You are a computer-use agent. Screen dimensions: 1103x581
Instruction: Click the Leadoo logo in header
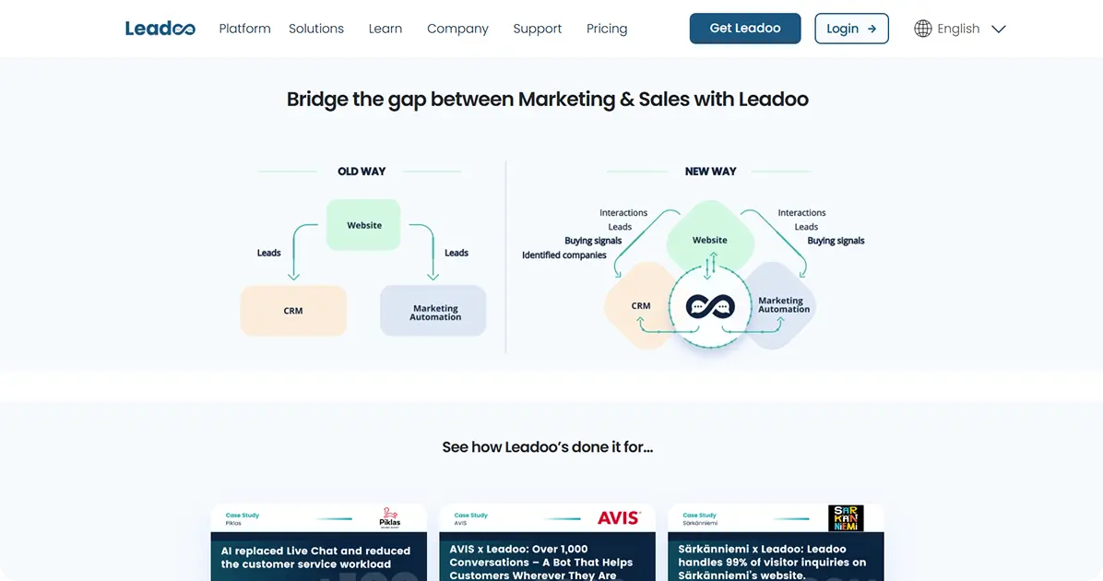[x=160, y=29]
